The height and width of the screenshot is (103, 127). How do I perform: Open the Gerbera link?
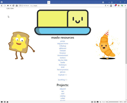(x=63, y=58)
